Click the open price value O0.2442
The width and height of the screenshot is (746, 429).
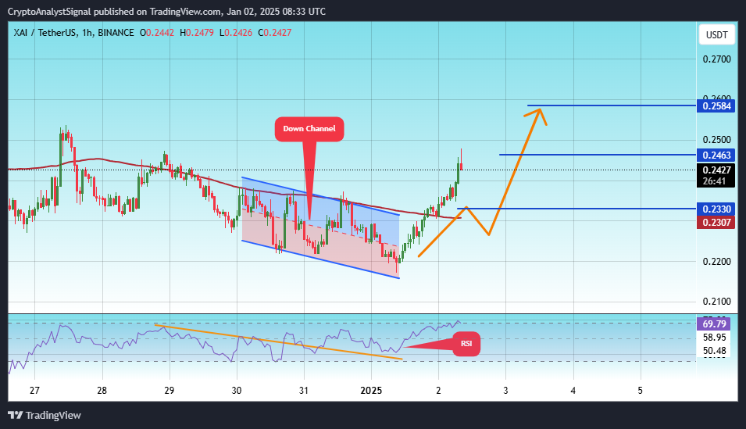157,33
